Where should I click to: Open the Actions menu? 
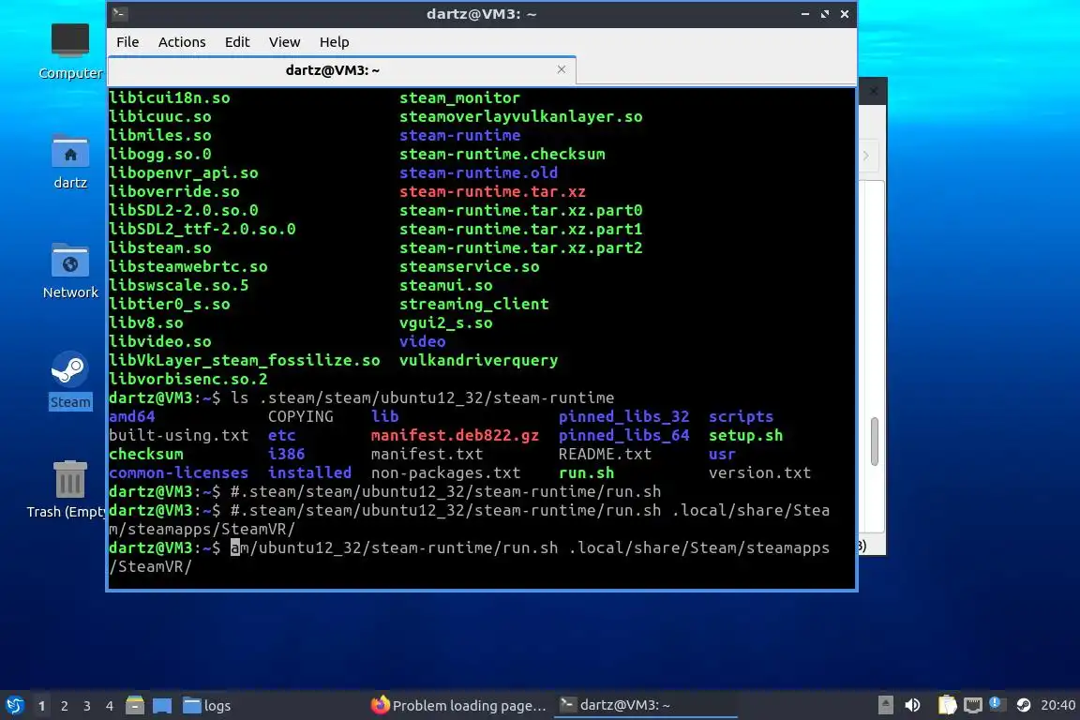coord(182,42)
